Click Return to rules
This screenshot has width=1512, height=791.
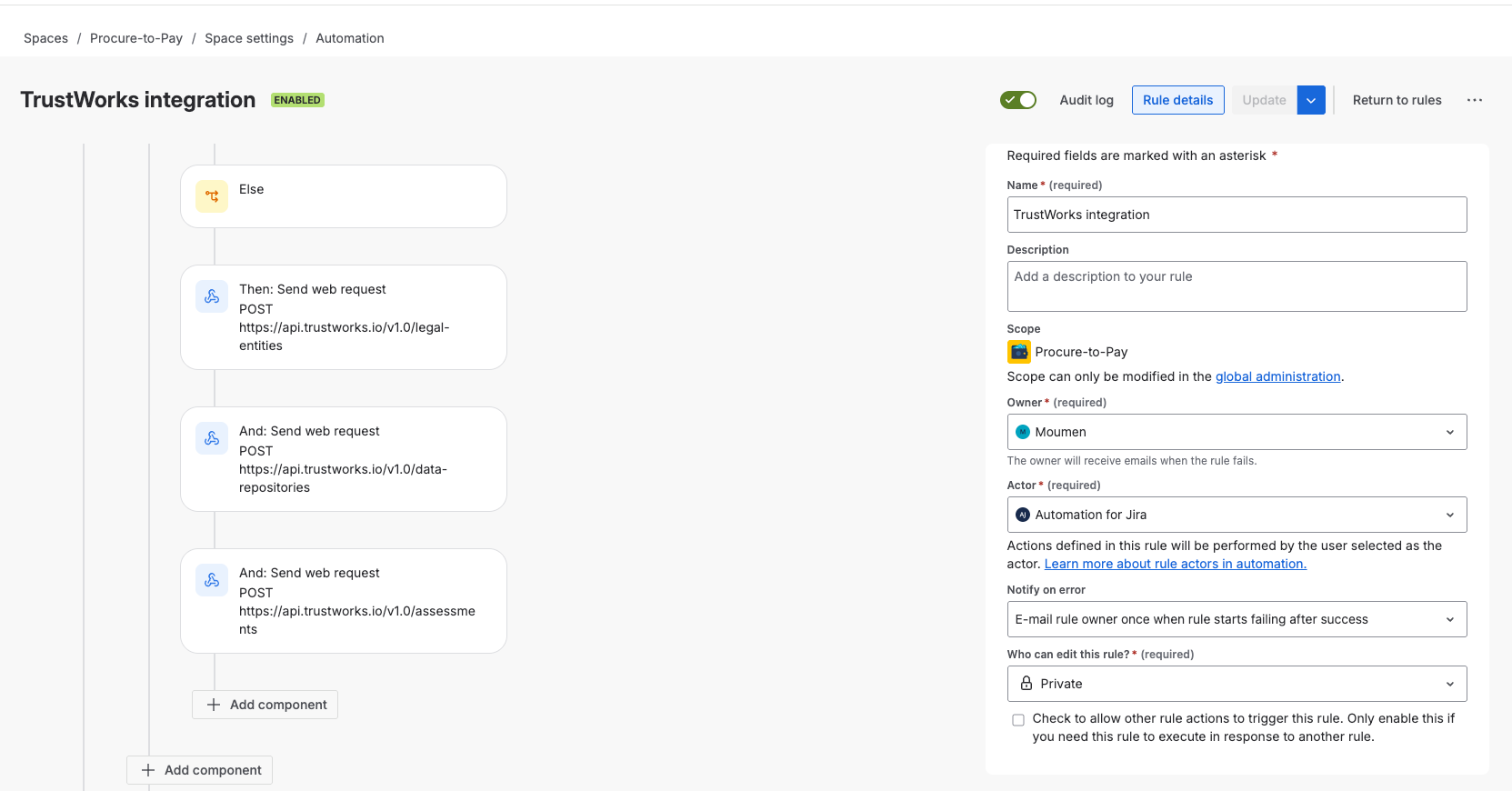pos(1397,100)
